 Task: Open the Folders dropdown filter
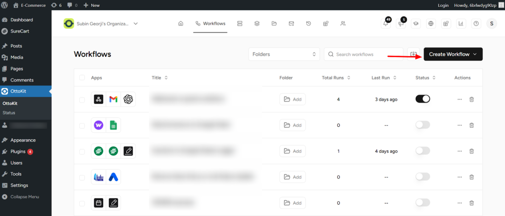[x=284, y=54]
